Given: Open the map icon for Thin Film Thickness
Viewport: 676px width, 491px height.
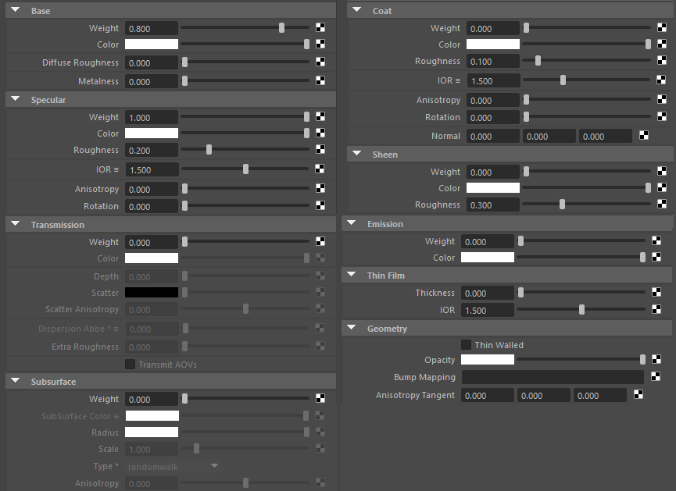Looking at the screenshot, I should [655, 293].
